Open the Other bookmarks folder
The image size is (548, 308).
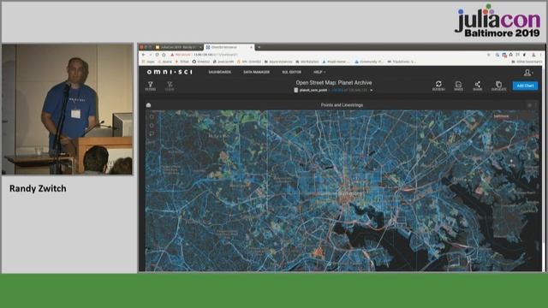pyautogui.click(x=527, y=62)
